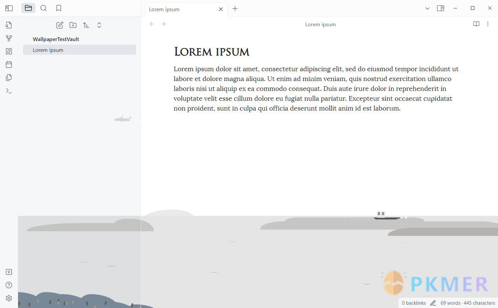Open canvas icon in the ribbon
This screenshot has width=498, height=308.
pos(9,51)
